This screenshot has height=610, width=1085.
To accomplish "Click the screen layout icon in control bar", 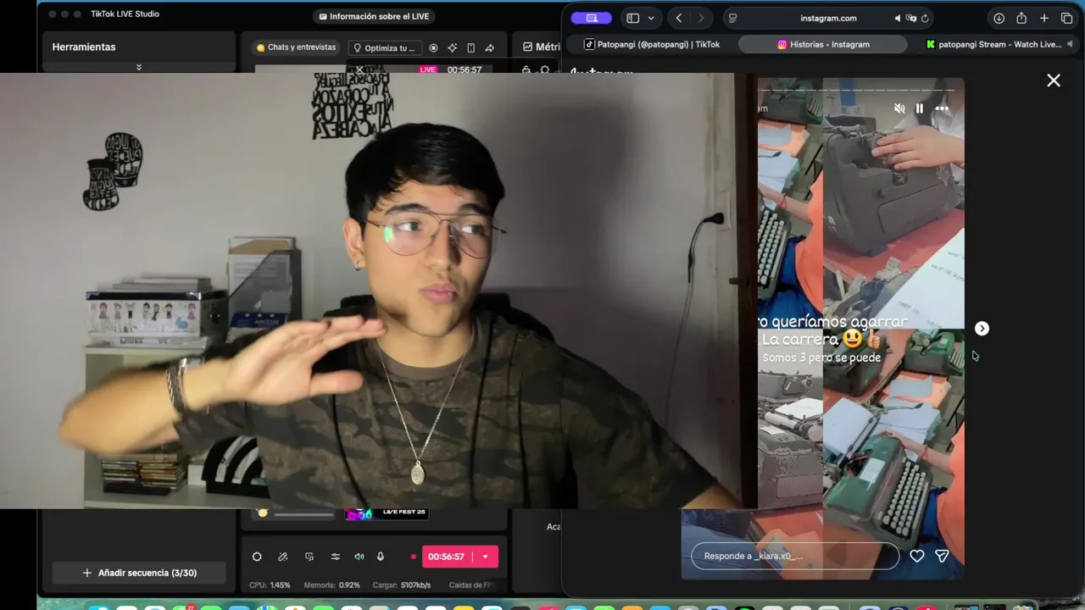I will [309, 557].
